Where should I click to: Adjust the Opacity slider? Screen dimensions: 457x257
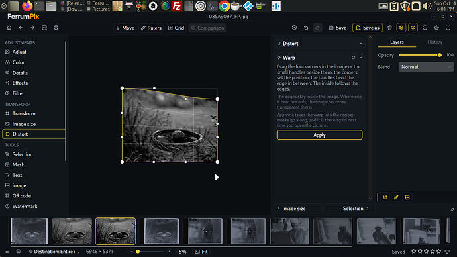pos(420,55)
